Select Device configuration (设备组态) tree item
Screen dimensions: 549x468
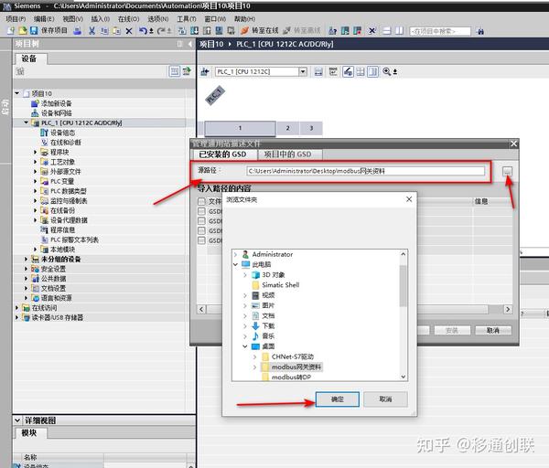62,133
